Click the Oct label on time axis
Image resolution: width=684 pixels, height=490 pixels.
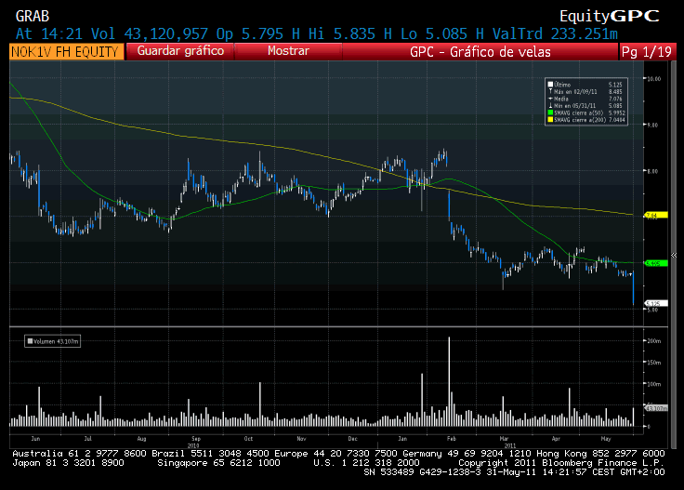[x=248, y=439]
